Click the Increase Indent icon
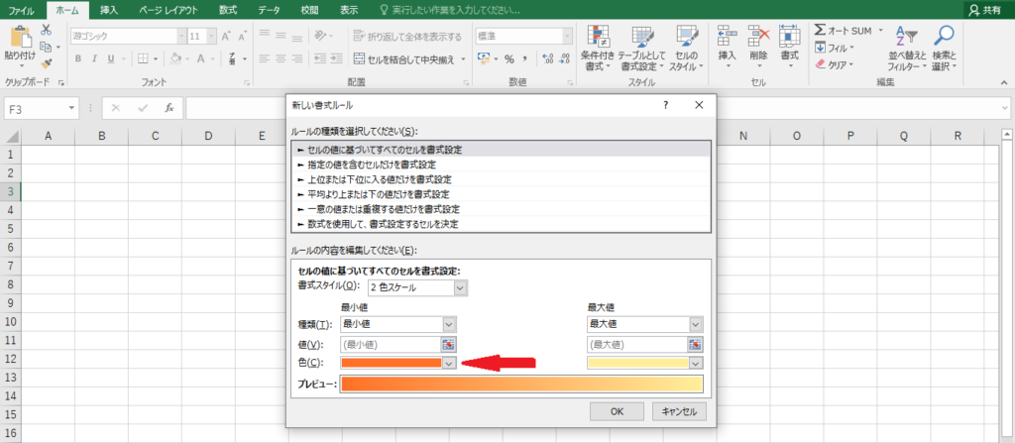Viewport: 1015px width, 443px height. click(336, 58)
